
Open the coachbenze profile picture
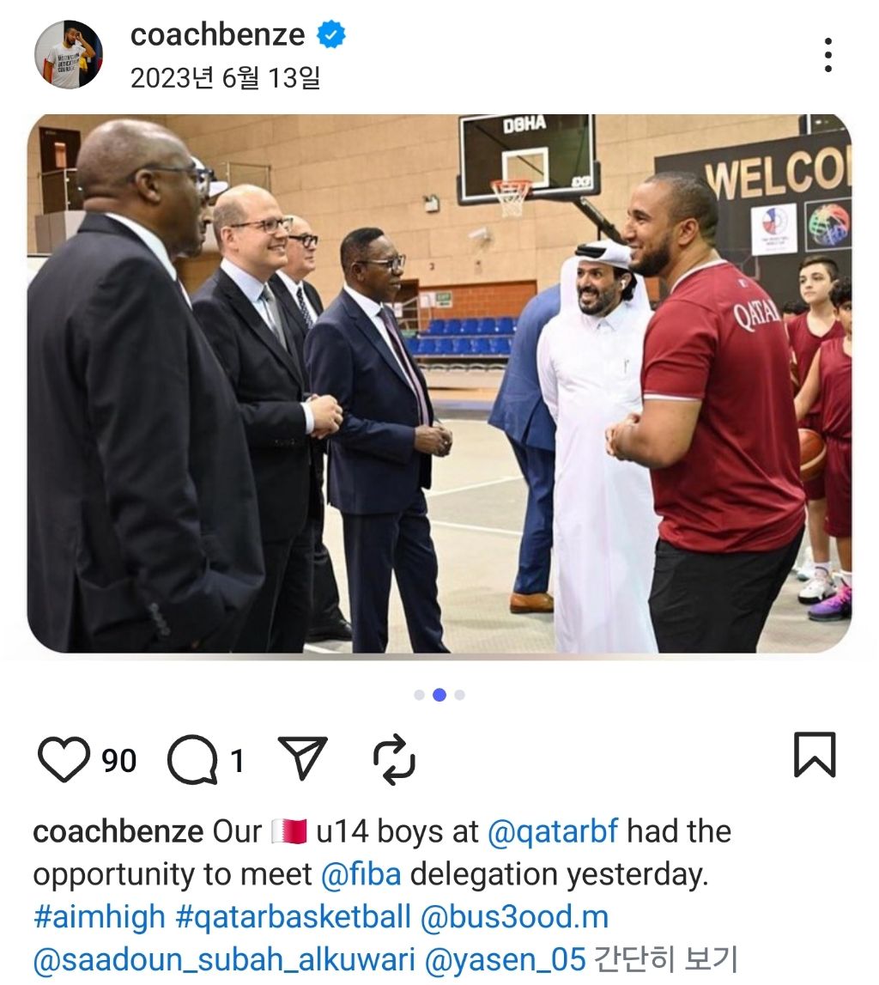[69, 54]
